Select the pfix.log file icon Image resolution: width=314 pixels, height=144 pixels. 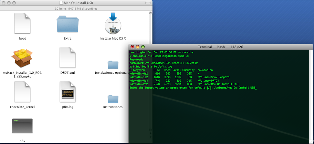67,92
